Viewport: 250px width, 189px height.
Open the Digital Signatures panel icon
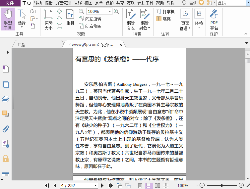(x=6, y=144)
